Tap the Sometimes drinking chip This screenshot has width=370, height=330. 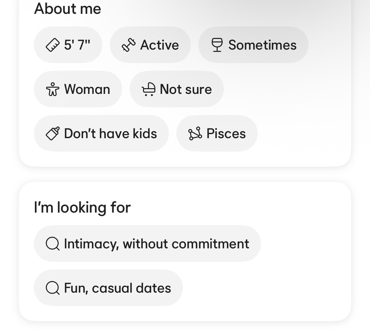(253, 45)
